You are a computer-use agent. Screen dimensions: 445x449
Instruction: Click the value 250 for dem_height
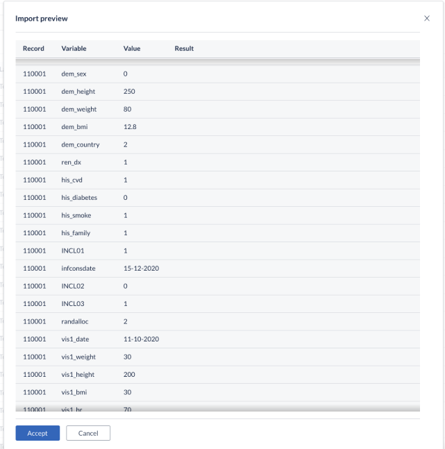coord(129,92)
